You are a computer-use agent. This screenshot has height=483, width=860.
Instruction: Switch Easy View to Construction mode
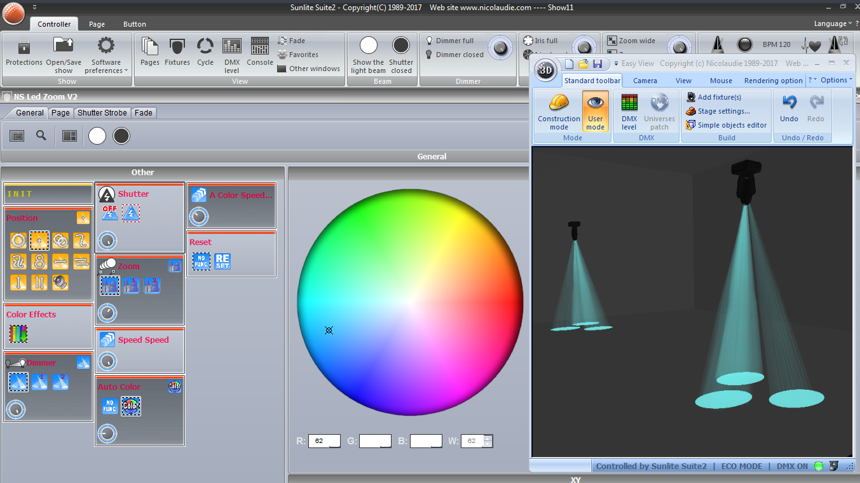[x=559, y=112]
